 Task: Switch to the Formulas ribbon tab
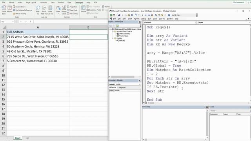(43, 2)
